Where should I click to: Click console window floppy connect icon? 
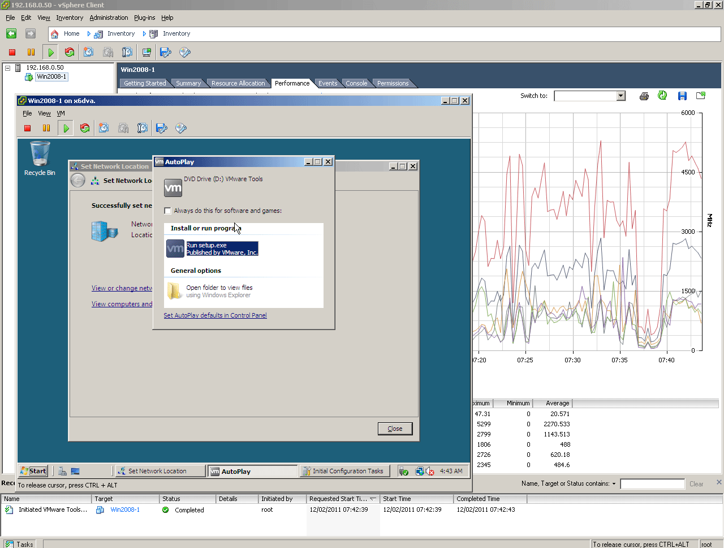pyautogui.click(x=162, y=128)
